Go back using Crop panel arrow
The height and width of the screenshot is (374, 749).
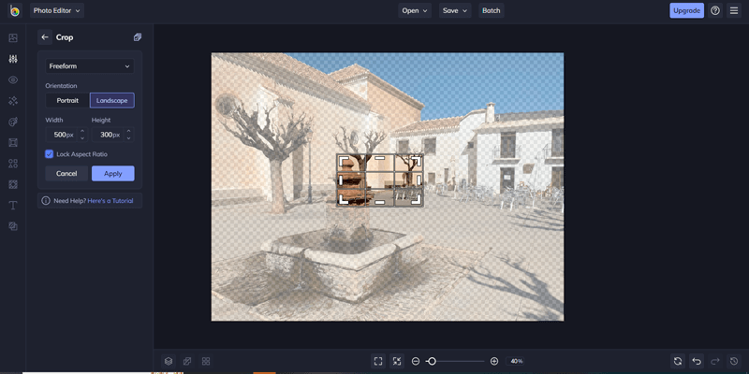pyautogui.click(x=45, y=37)
